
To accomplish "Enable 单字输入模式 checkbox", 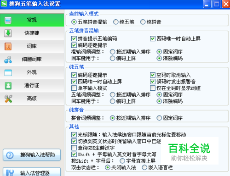I will click(74, 88).
